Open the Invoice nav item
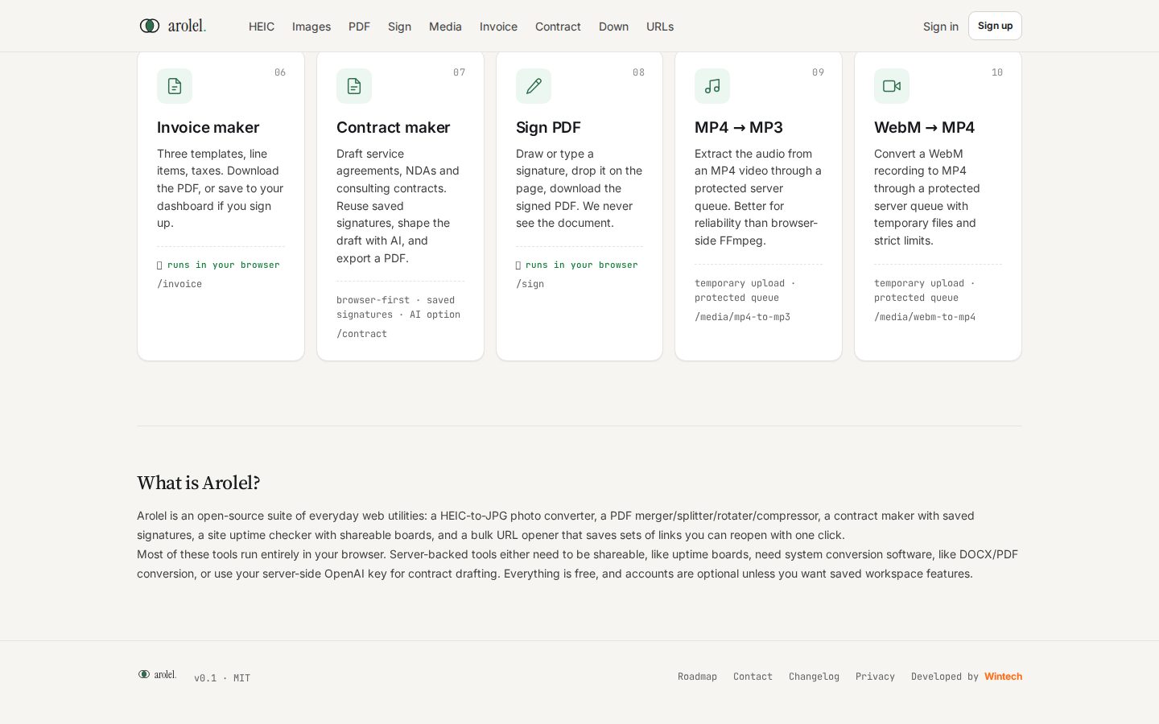This screenshot has height=724, width=1159. [498, 27]
